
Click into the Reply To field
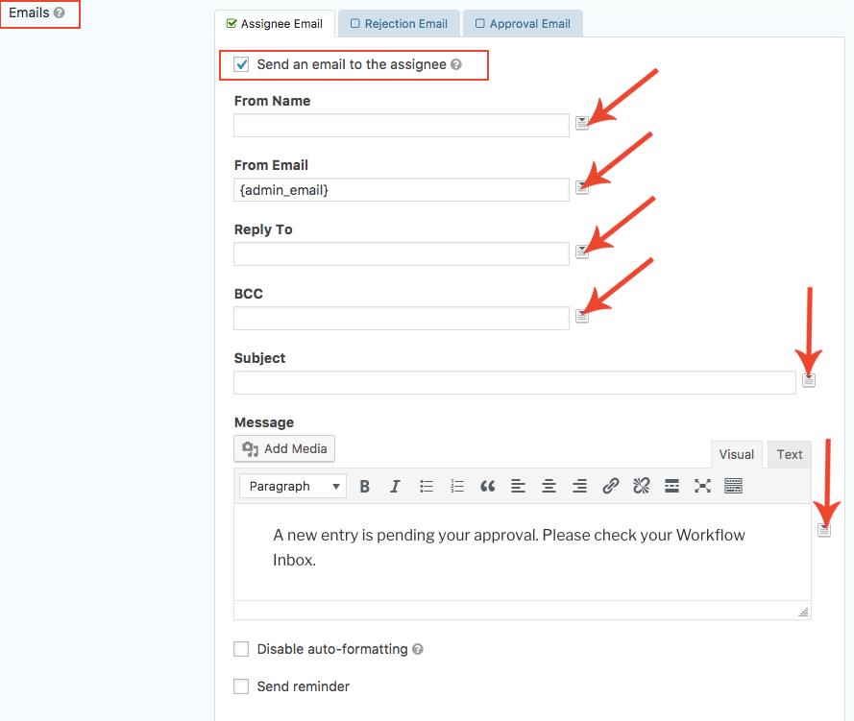click(x=402, y=253)
